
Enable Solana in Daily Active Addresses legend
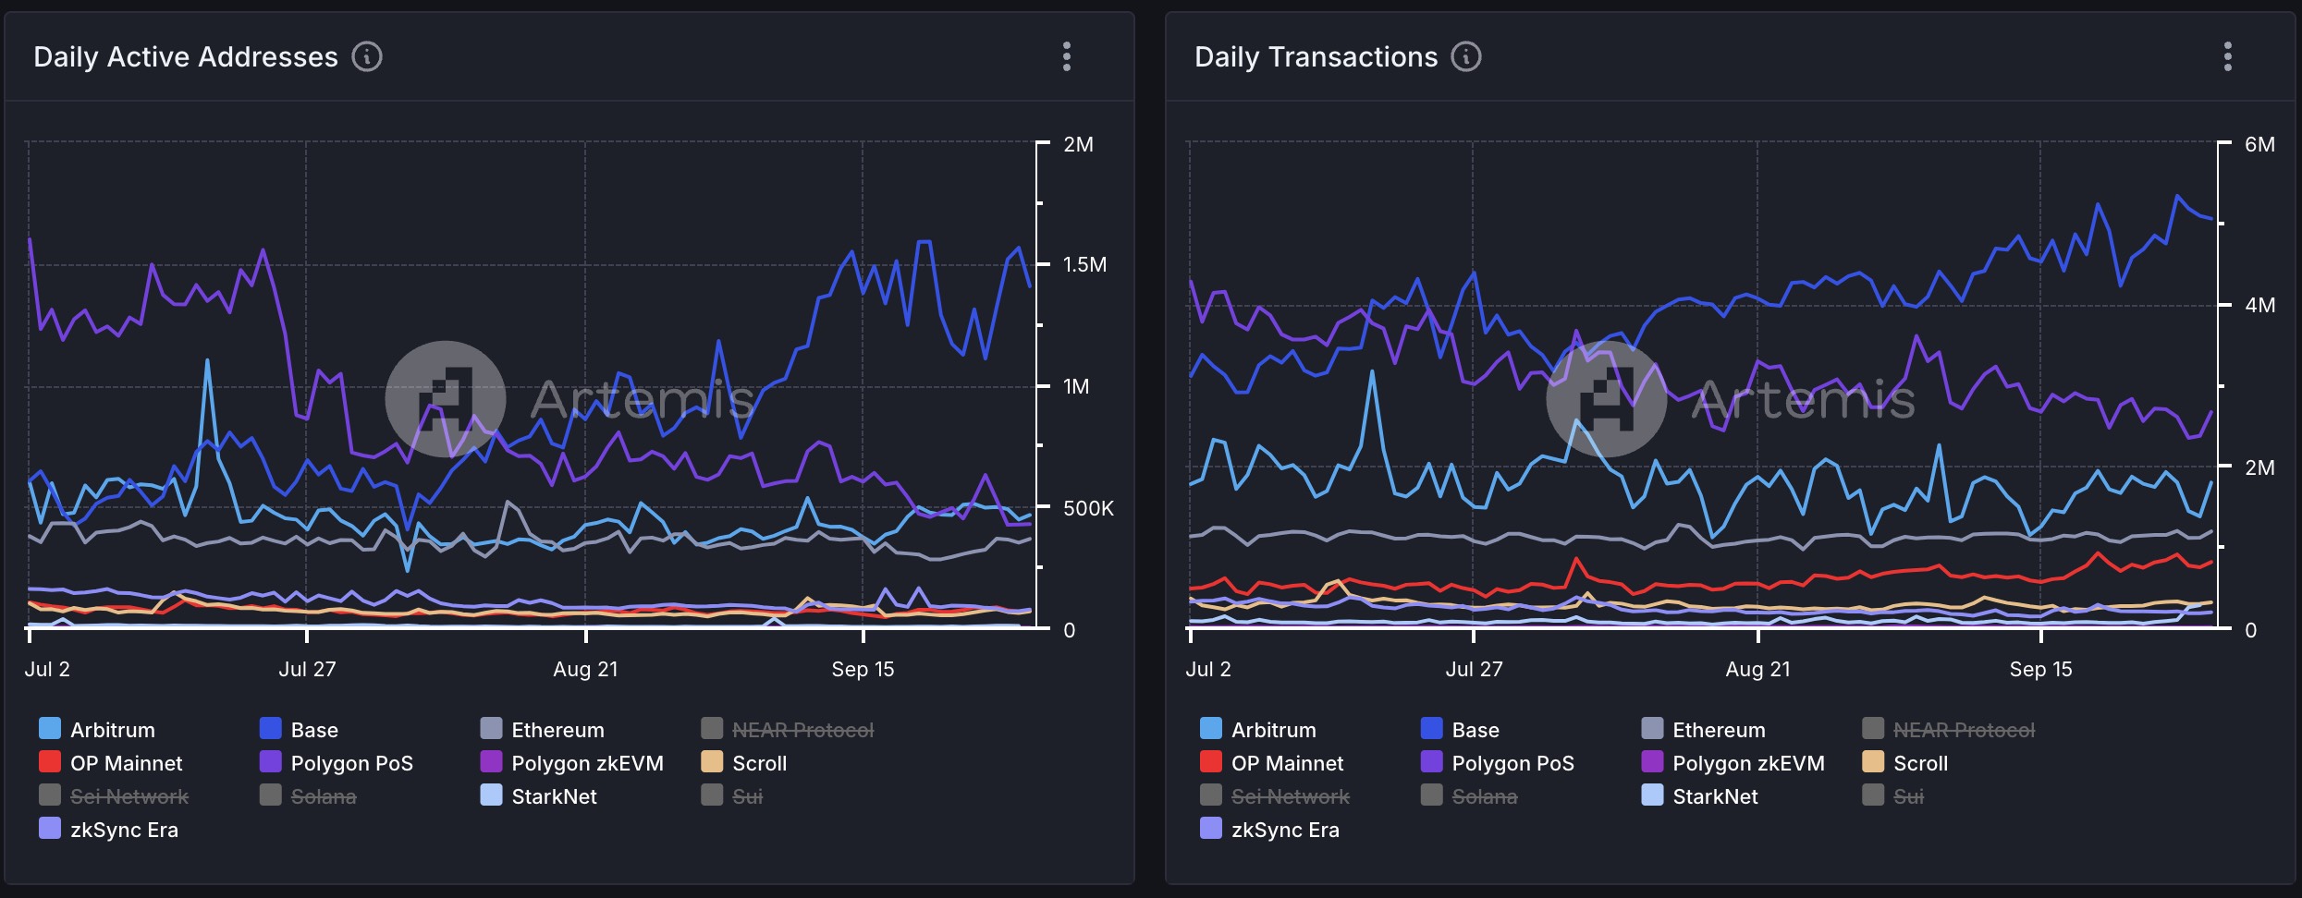tap(308, 796)
